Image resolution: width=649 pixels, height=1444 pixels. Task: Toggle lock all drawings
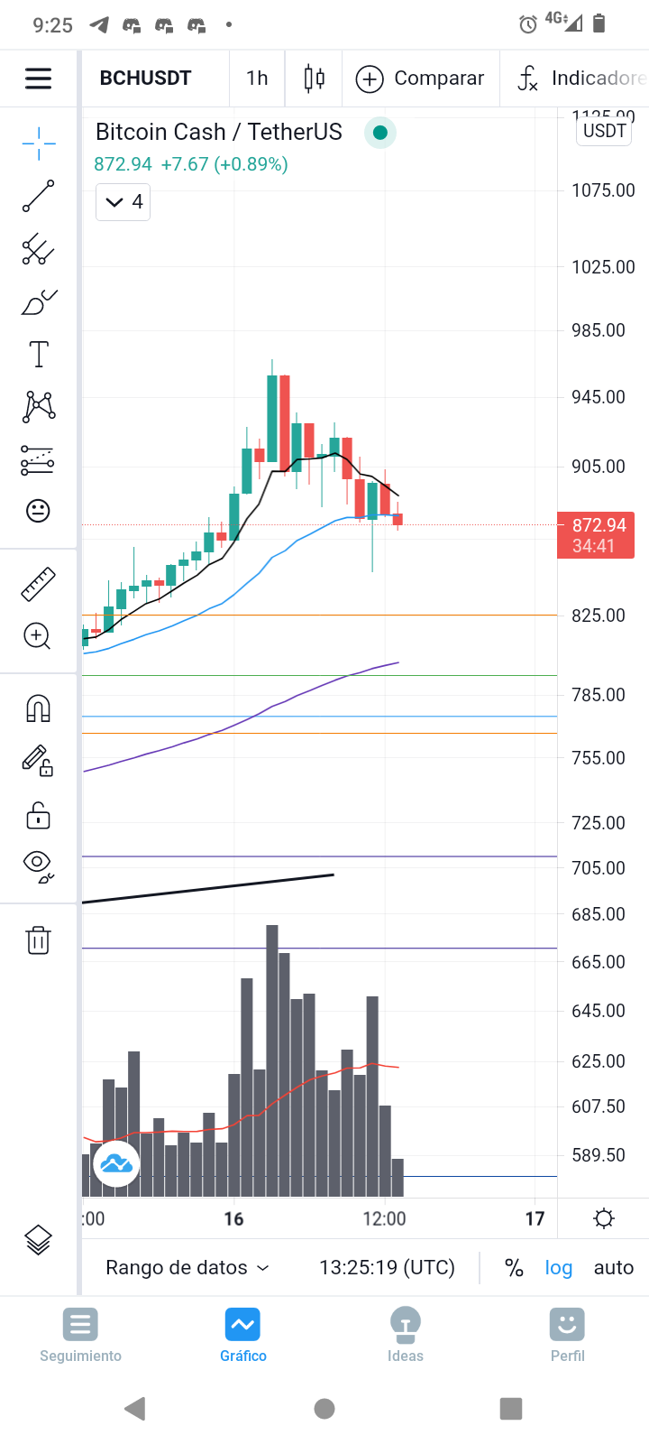(38, 815)
